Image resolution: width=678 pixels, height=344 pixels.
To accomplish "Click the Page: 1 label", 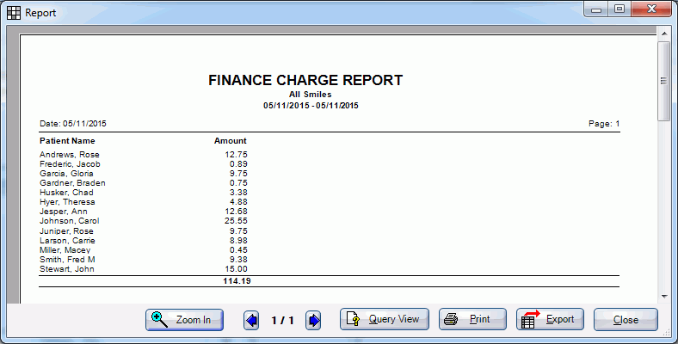I will [x=604, y=124].
